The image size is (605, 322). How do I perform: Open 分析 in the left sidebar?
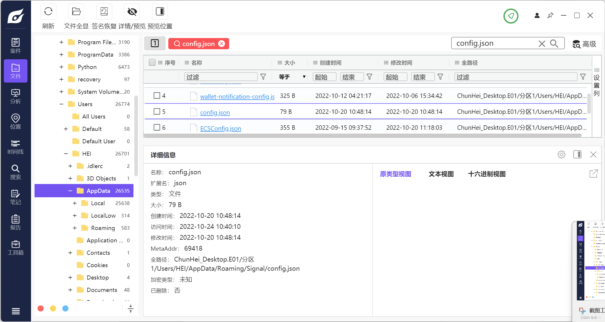click(15, 96)
